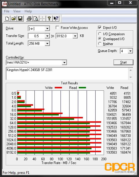Image resolution: width=139 pixels, height=177 pixels.
Task: Click in the Kingston HyperX description text box
Action: click(x=67, y=74)
